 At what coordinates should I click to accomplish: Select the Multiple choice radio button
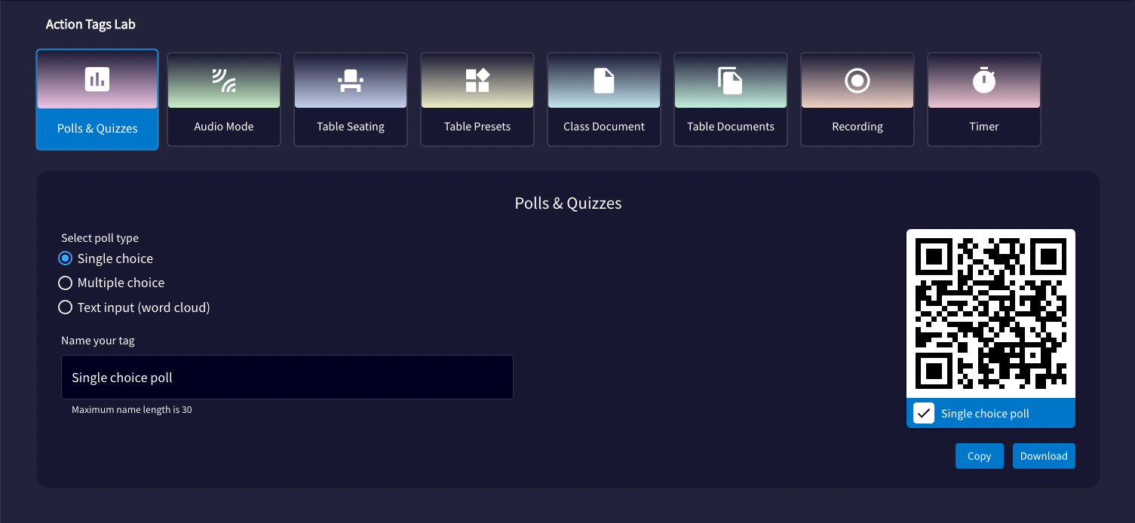pyautogui.click(x=66, y=283)
